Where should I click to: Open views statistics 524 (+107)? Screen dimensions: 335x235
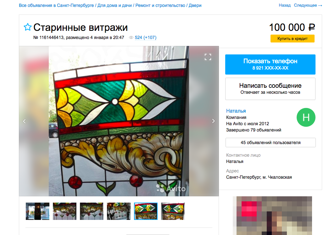tap(146, 38)
